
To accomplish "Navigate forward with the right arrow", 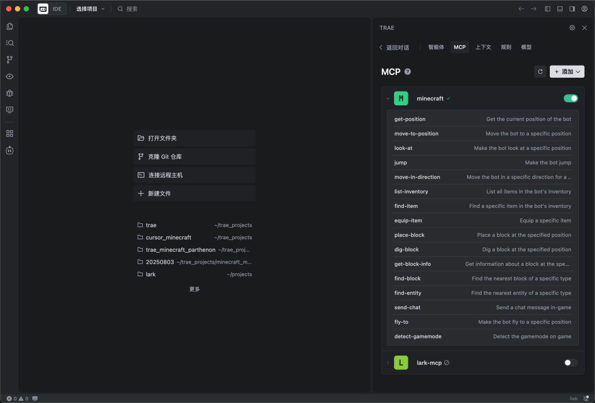I will pos(533,9).
